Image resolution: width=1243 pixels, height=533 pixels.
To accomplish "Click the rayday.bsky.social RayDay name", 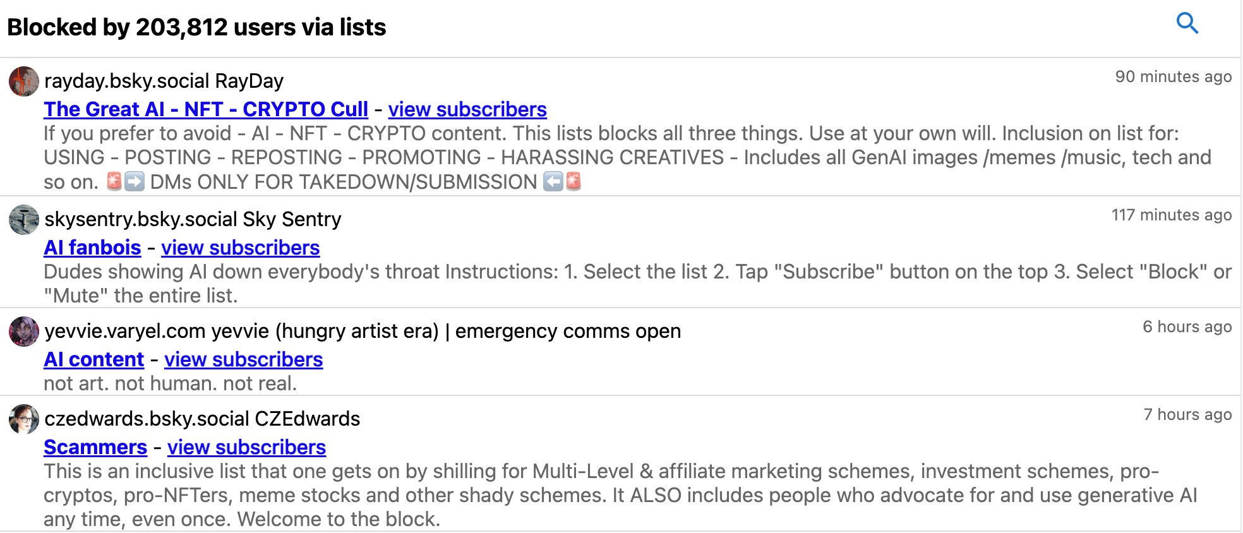I will click(164, 81).
